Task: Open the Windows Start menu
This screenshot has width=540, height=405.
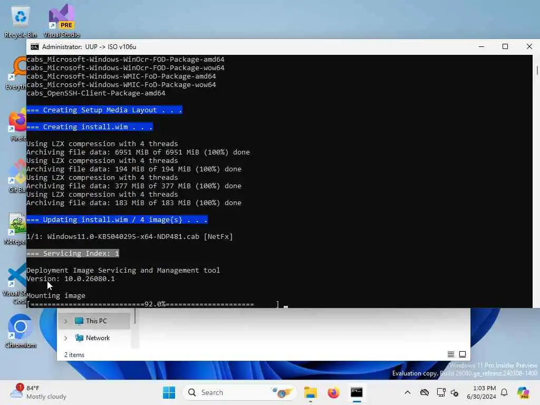Action: [169, 392]
